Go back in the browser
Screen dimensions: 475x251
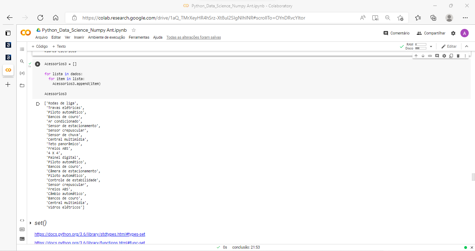[x=10, y=18]
